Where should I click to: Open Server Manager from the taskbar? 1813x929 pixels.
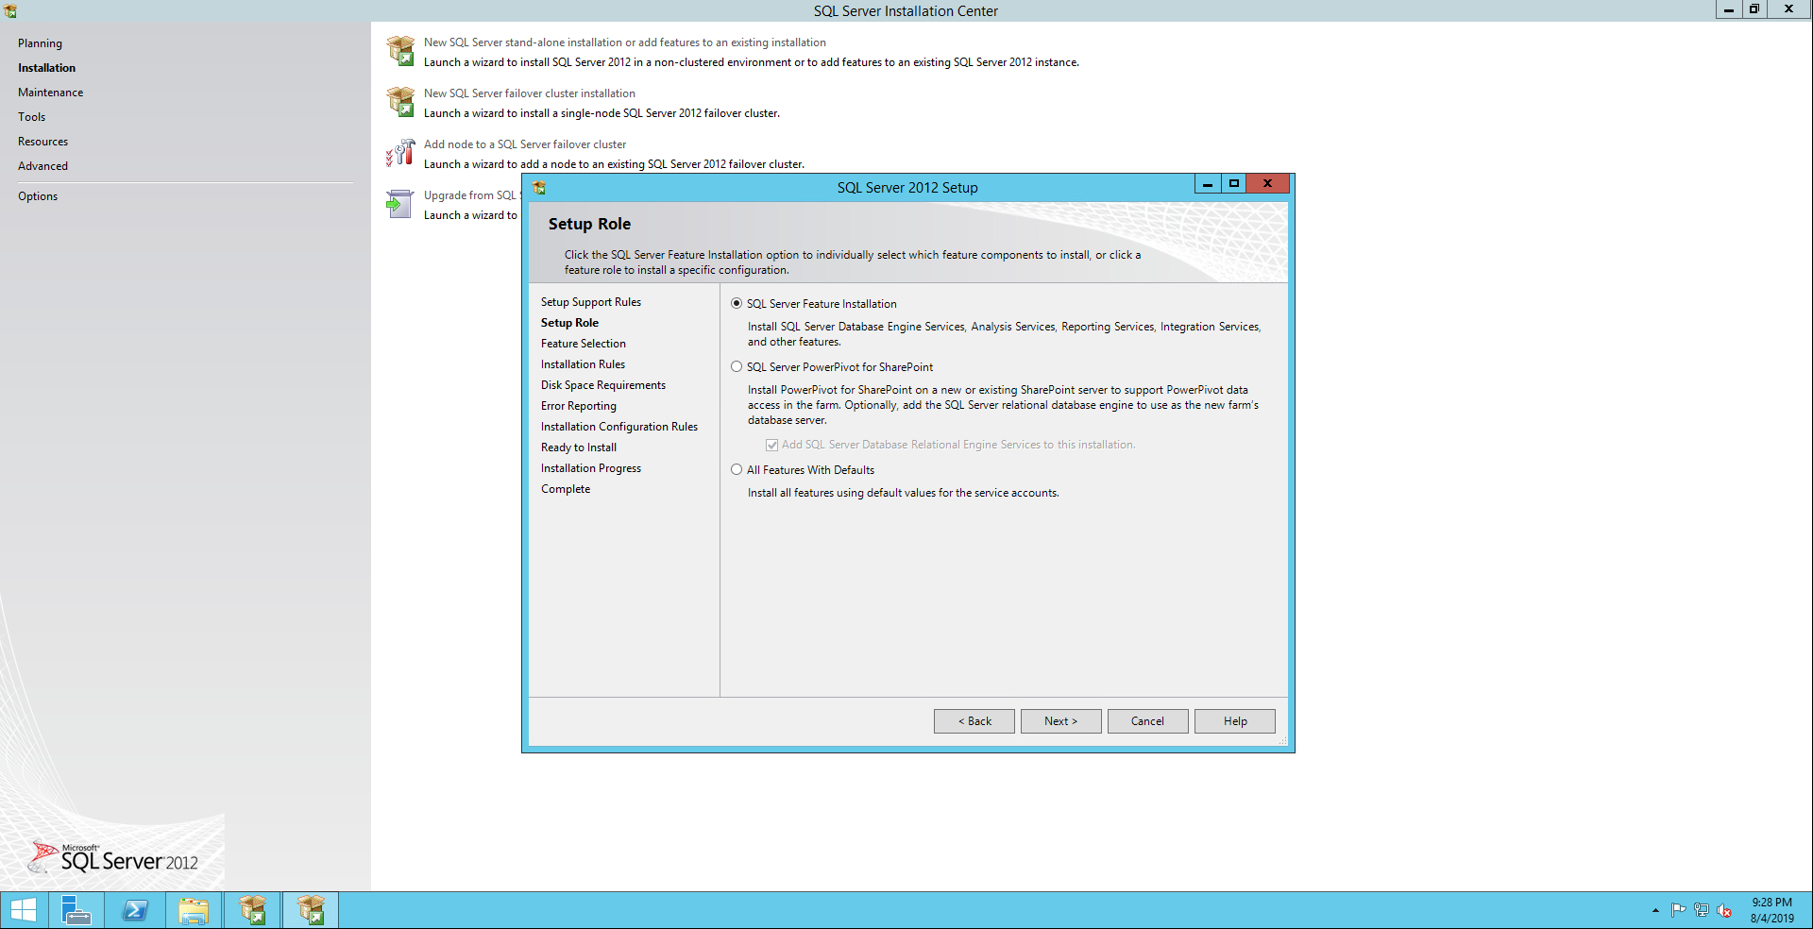point(76,910)
